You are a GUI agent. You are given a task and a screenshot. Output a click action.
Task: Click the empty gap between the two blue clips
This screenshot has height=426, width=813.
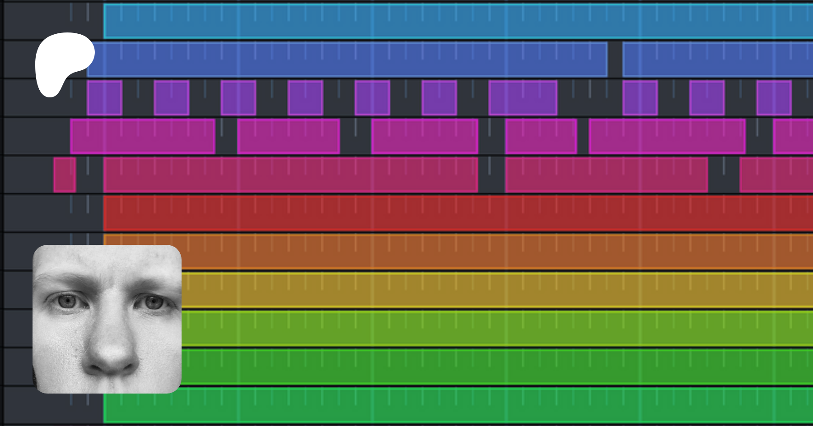(615, 60)
